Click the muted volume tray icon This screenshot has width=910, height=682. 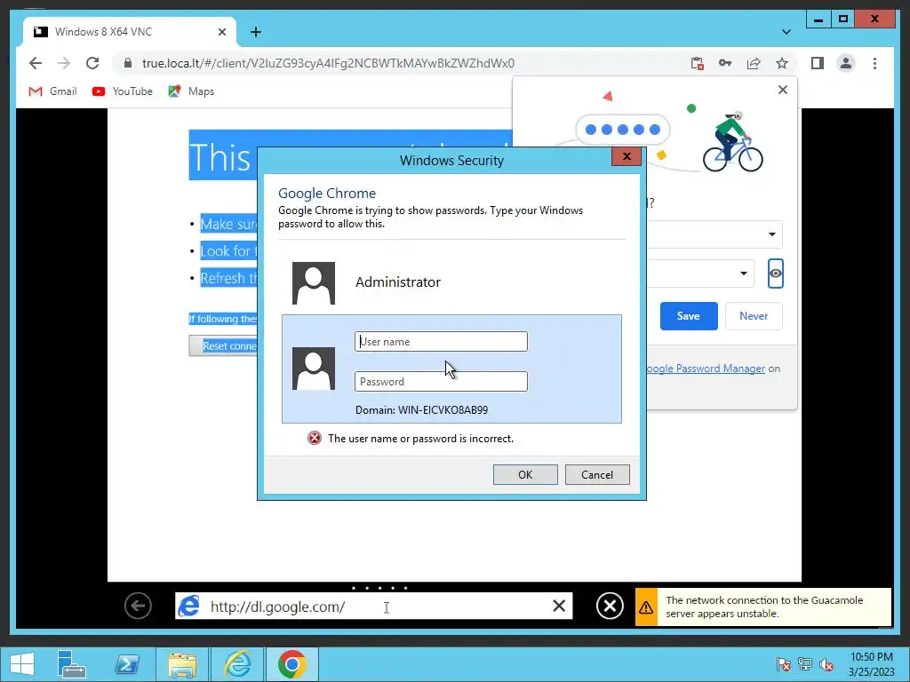(826, 664)
